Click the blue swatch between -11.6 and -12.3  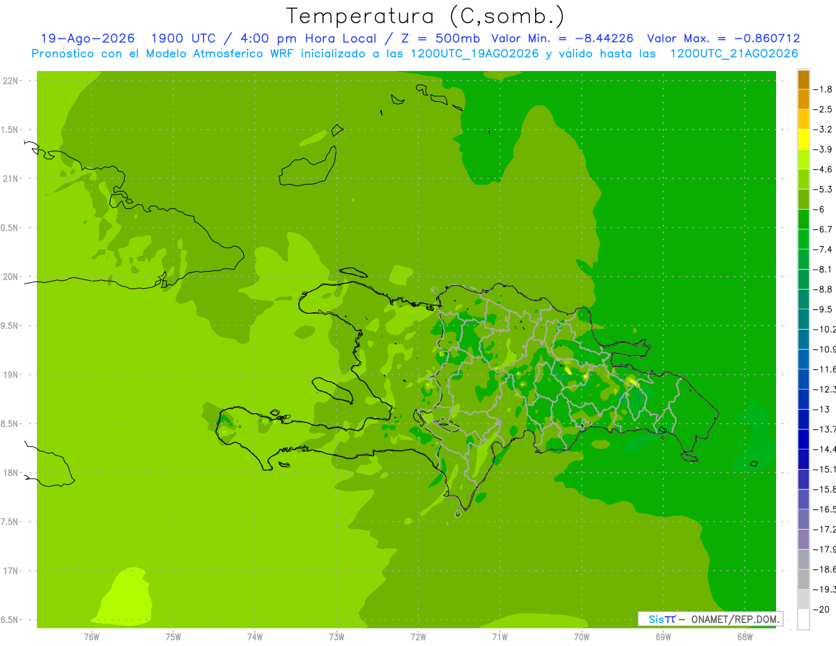tap(803, 379)
